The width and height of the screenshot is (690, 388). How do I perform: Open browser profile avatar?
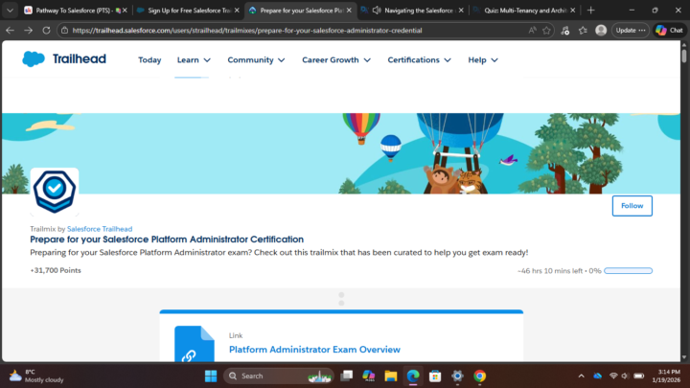[x=601, y=31]
